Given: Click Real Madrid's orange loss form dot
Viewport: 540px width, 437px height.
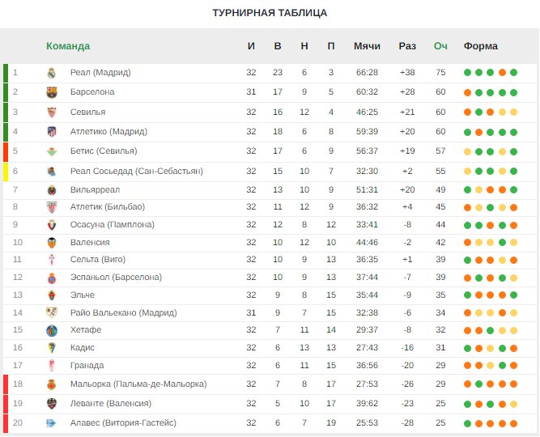Looking at the screenshot, I should tap(502, 73).
